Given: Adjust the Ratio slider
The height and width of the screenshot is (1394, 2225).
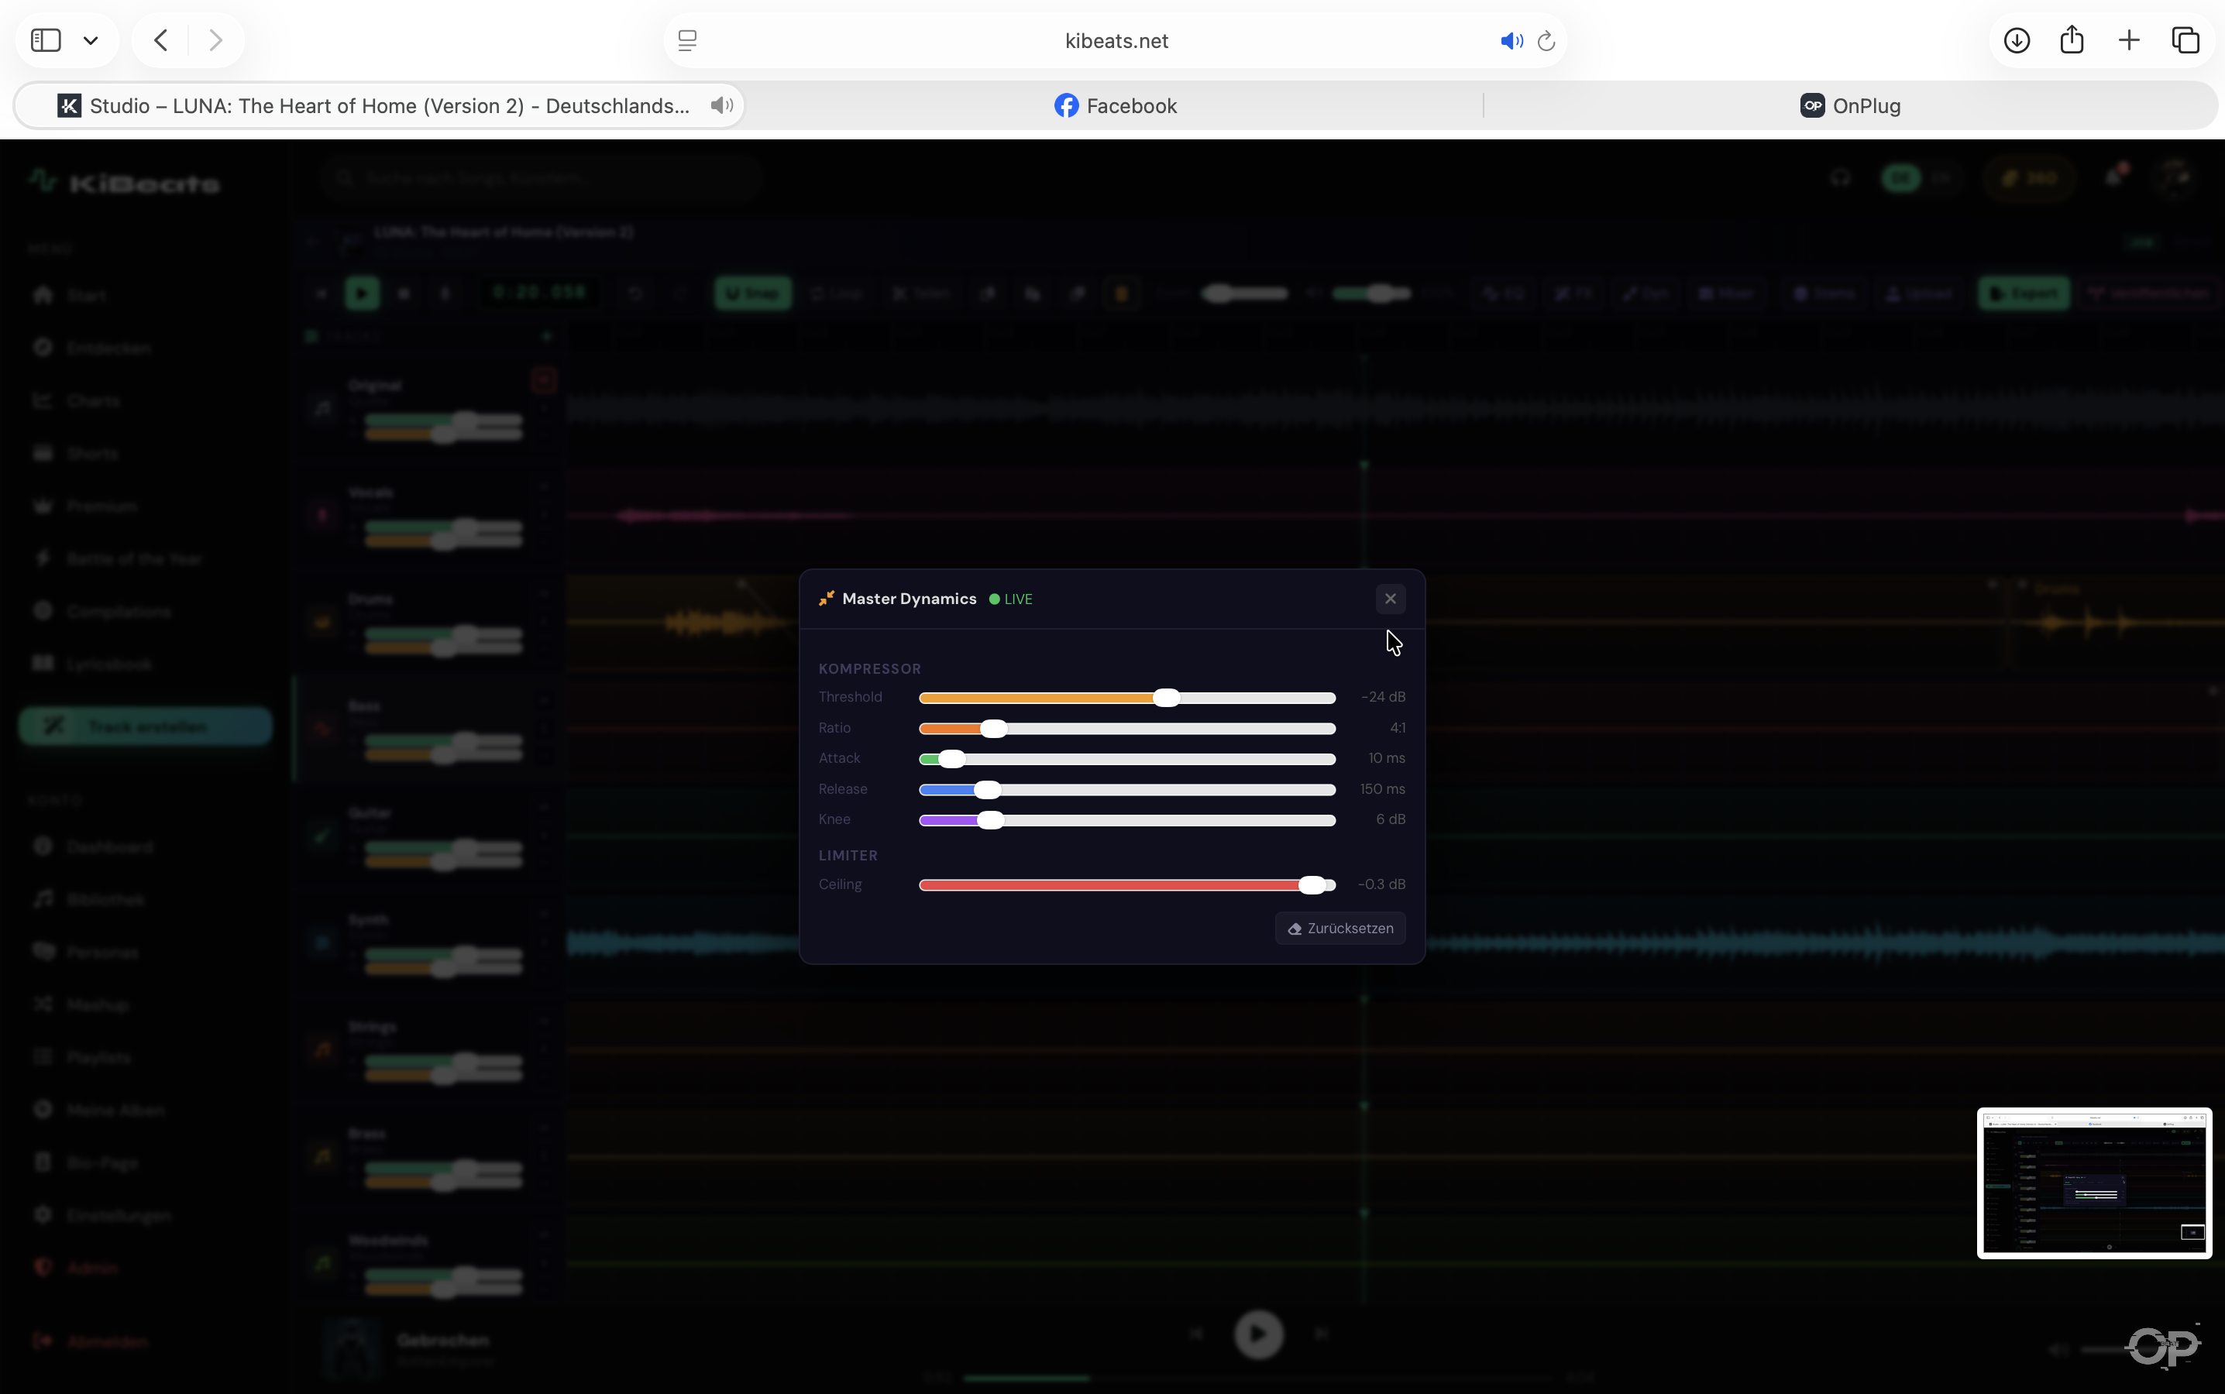Looking at the screenshot, I should [1126, 728].
